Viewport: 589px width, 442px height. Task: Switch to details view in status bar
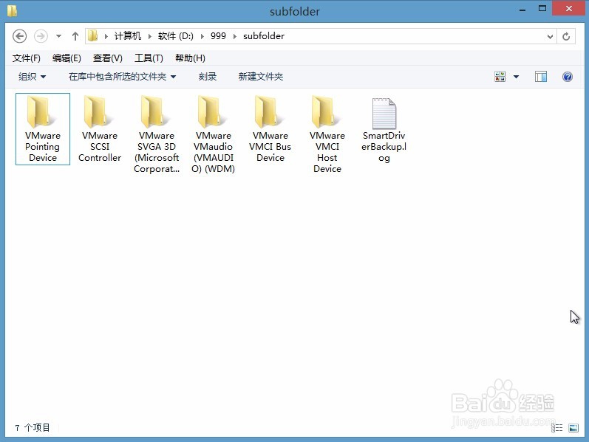coord(556,428)
